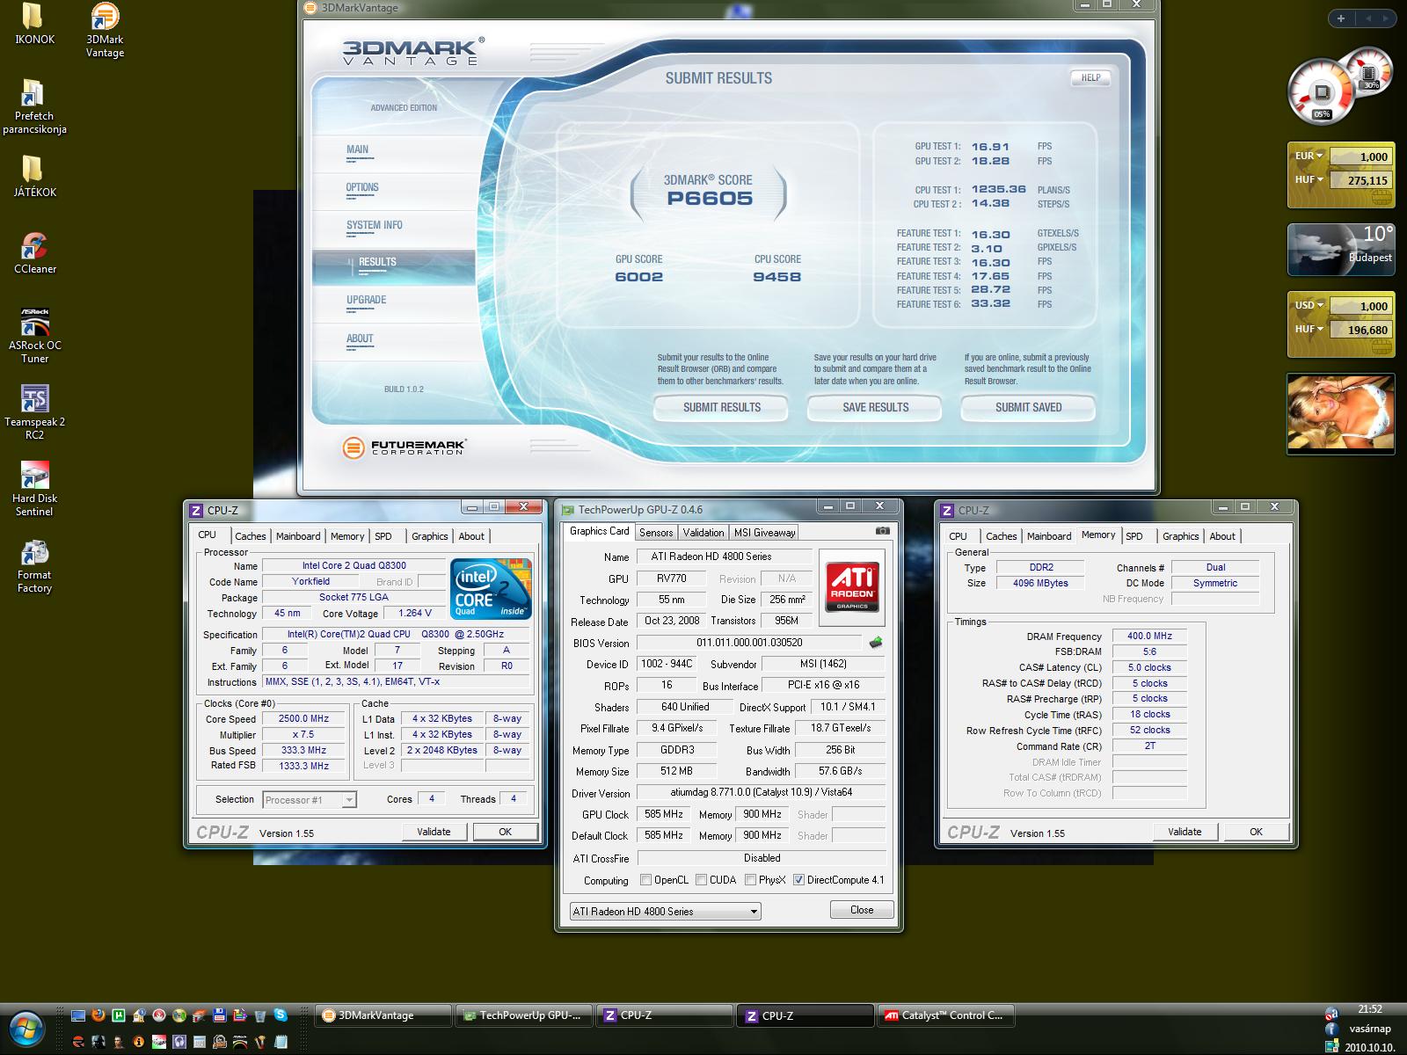Image resolution: width=1407 pixels, height=1055 pixels.
Task: Click the Save Results button
Action: 876,407
